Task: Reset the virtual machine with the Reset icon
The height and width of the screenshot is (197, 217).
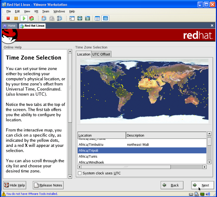Action: [x=31, y=18]
